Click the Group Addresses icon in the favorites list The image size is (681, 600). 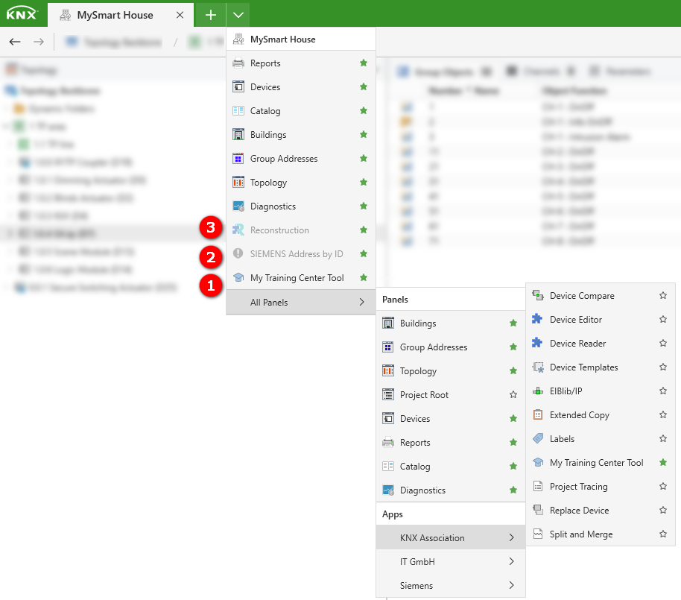click(238, 159)
